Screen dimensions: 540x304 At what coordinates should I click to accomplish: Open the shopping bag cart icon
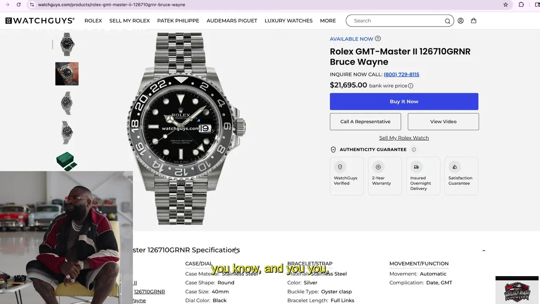tap(474, 21)
